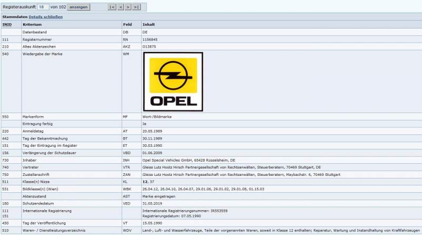Select registration date 30.03.1990
The height and width of the screenshot is (235, 422).
(x=152, y=146)
